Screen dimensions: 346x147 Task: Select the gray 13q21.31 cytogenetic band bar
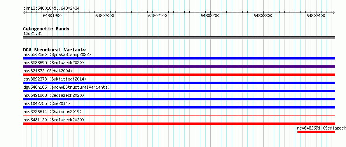[179, 38]
